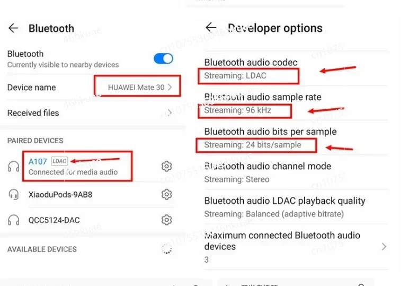Open Bluetooth audio bits per sample
409x286 pixels.
coord(296,138)
